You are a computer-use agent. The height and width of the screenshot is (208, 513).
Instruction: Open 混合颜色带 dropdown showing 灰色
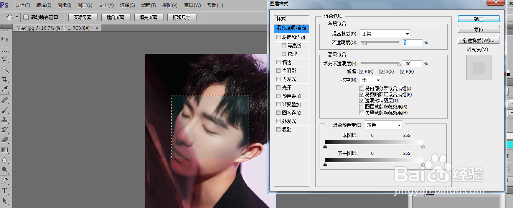[383, 125]
